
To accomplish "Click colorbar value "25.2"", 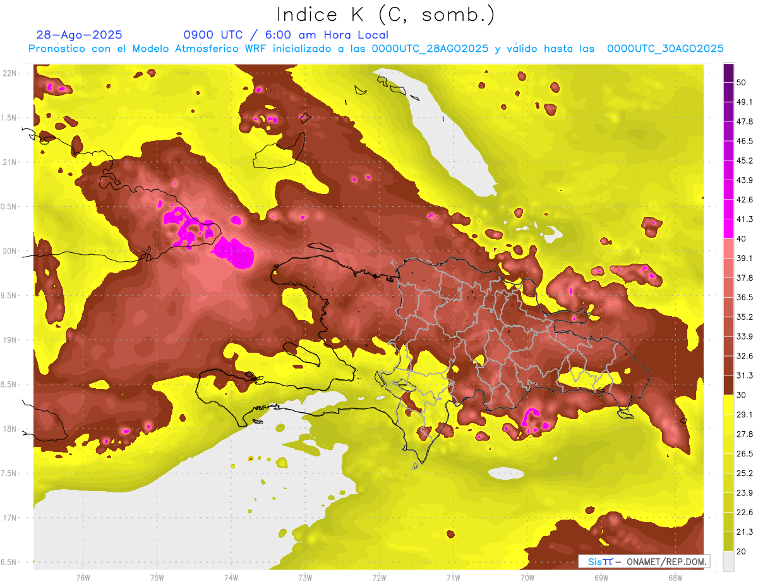I will click(x=744, y=473).
